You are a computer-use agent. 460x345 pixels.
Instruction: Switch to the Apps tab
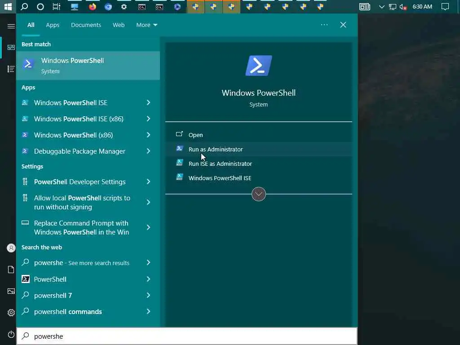(53, 25)
